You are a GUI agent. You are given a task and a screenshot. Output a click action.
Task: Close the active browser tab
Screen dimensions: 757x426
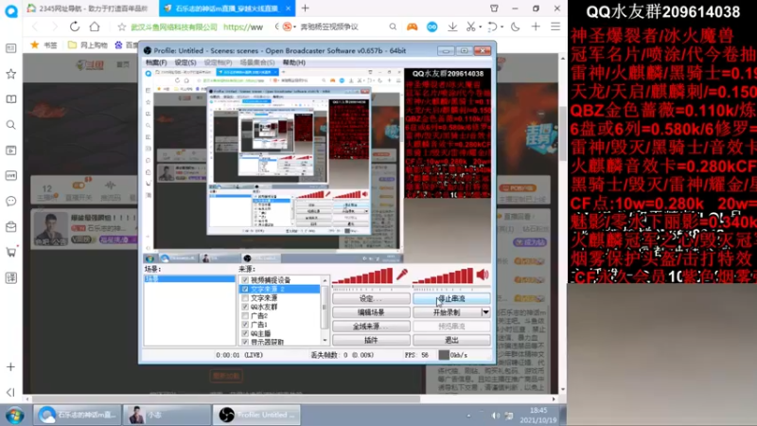click(x=289, y=9)
